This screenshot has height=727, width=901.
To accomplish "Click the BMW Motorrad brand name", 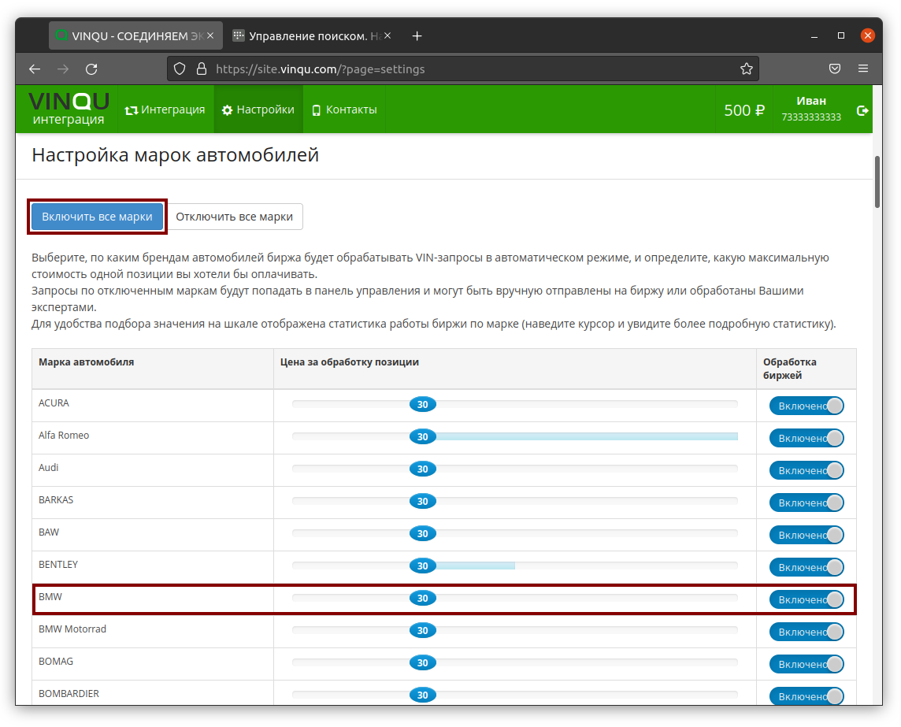I will coord(72,629).
